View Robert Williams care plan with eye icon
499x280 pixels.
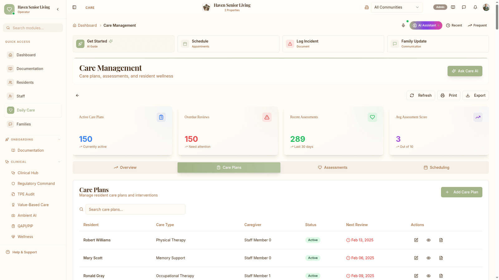pos(429,240)
